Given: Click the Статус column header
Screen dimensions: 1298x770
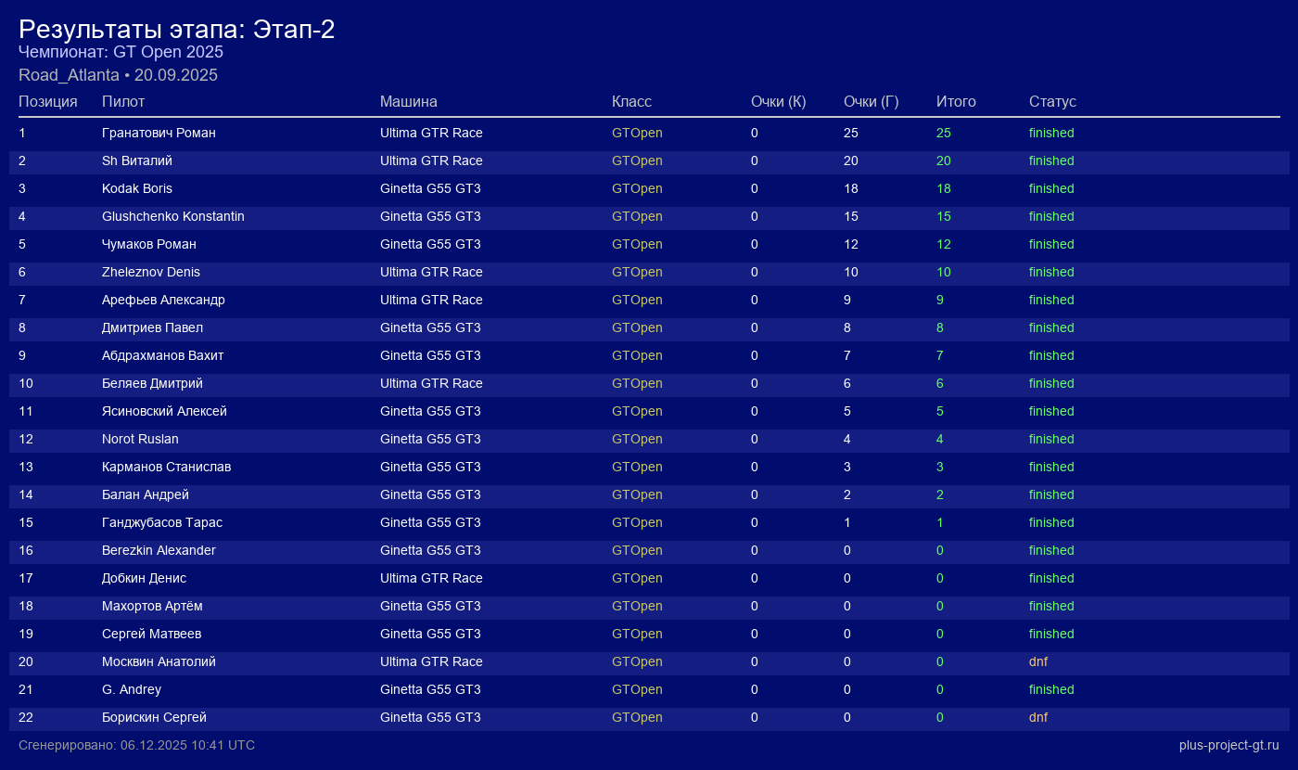Looking at the screenshot, I should (1052, 101).
